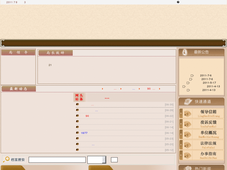Click the 领导信箱 mailbox icon

tap(187, 114)
